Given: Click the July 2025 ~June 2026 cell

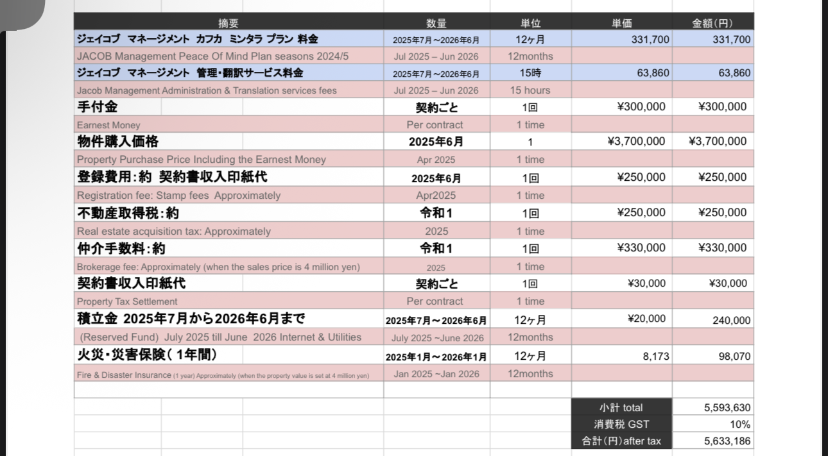Looking at the screenshot, I should (x=436, y=338).
